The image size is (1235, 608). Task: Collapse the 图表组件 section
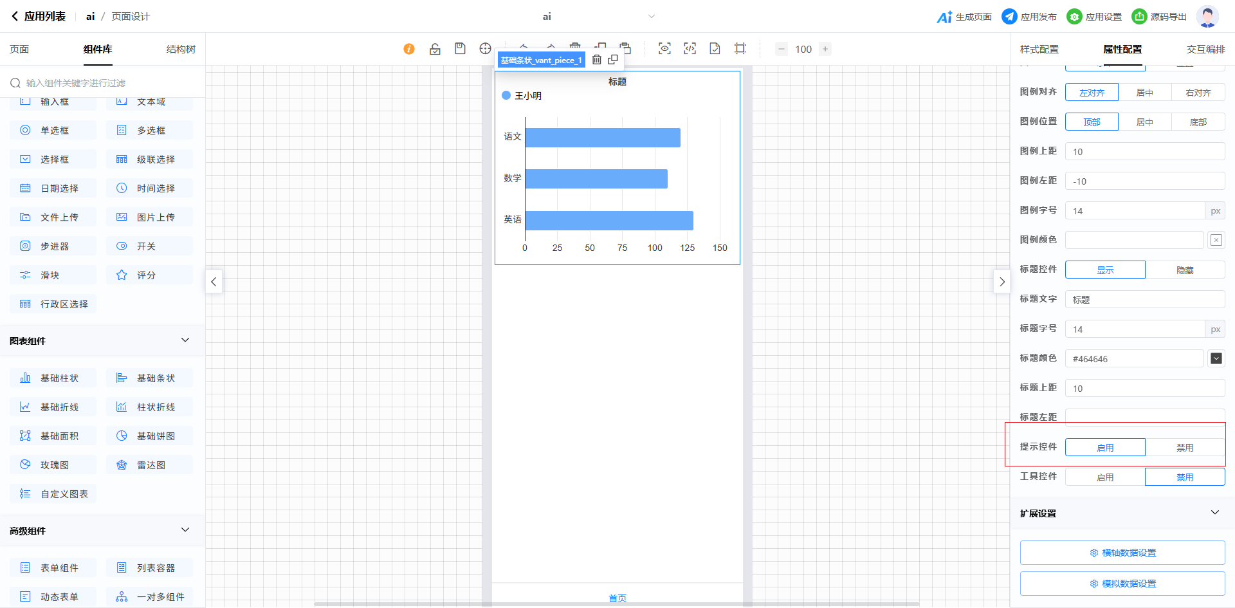coord(185,340)
